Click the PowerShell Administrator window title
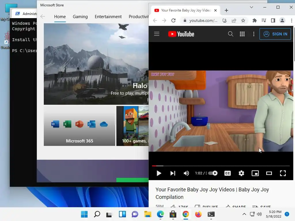295x221 pixels. (x=30, y=14)
